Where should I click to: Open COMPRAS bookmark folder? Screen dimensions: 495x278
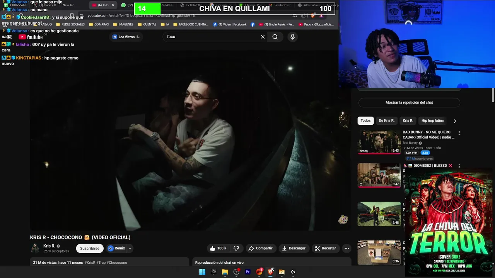[99, 24]
